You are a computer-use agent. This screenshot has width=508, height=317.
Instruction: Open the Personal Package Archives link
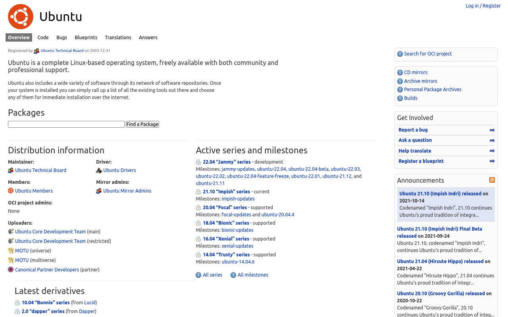433,89
